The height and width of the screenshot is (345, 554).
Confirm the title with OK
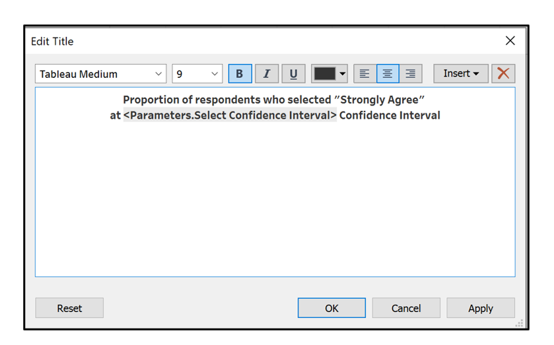pyautogui.click(x=331, y=308)
